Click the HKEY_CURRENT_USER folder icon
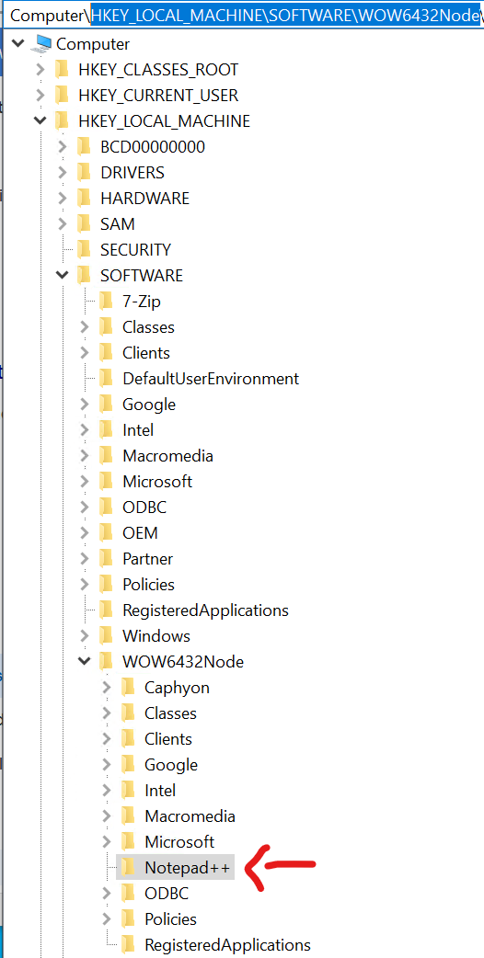The width and height of the screenshot is (484, 958). point(63,96)
